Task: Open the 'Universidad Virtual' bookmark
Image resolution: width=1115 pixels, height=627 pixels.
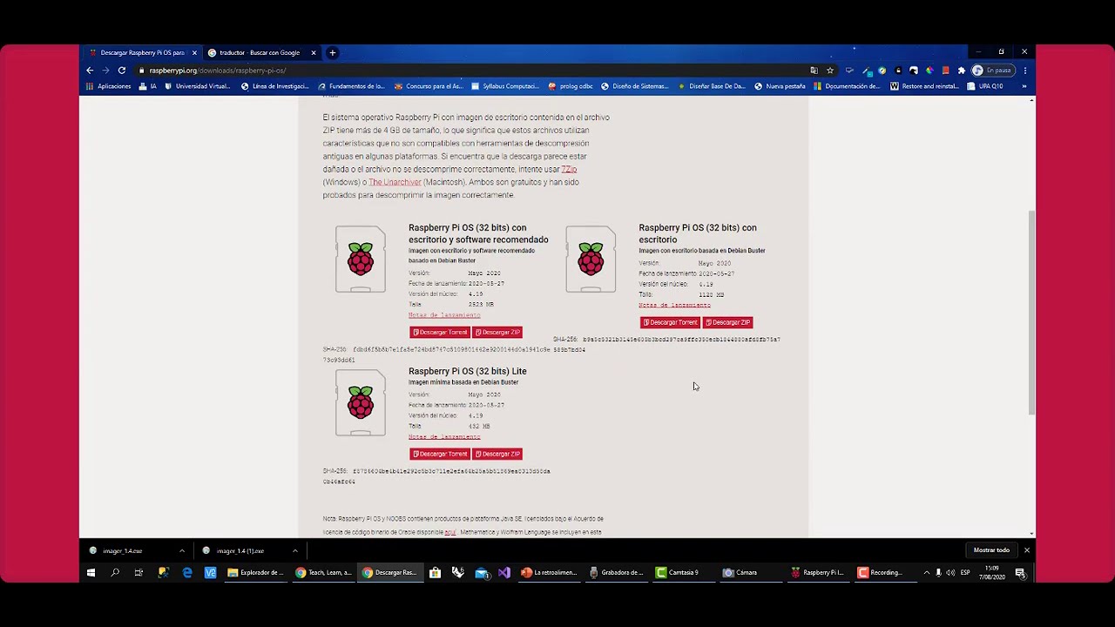Action: pyautogui.click(x=197, y=86)
